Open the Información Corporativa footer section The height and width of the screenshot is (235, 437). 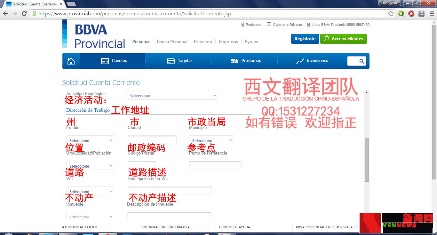click(166, 227)
